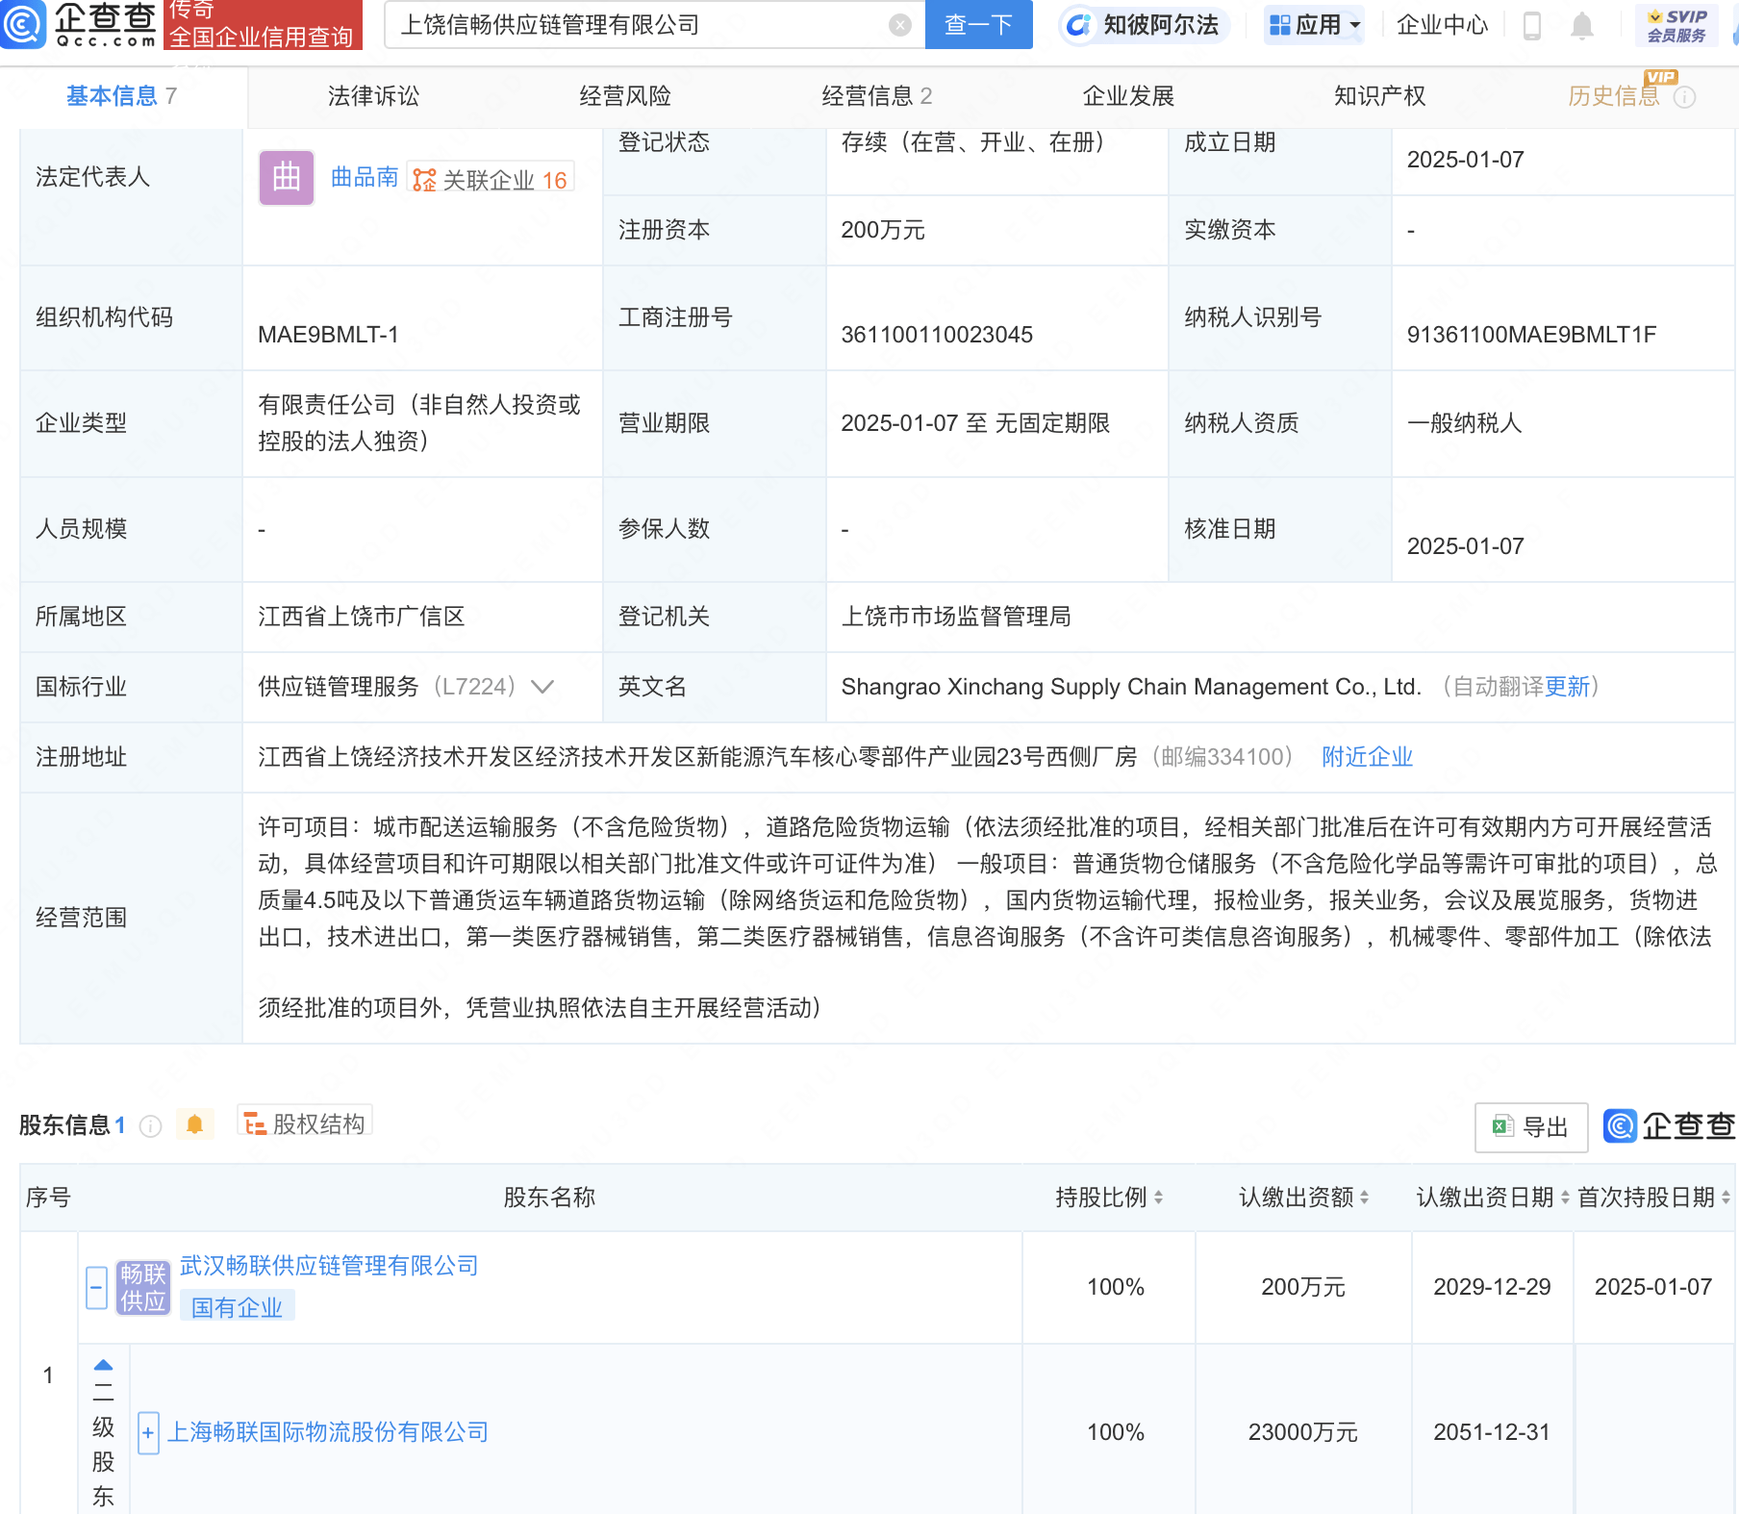Clear the search box with X icon
1739x1514 pixels.
pos(899,25)
